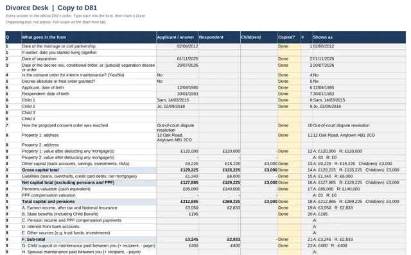Click the Done cell for Date of separation
Screen dimensions: 411x255
(289, 59)
